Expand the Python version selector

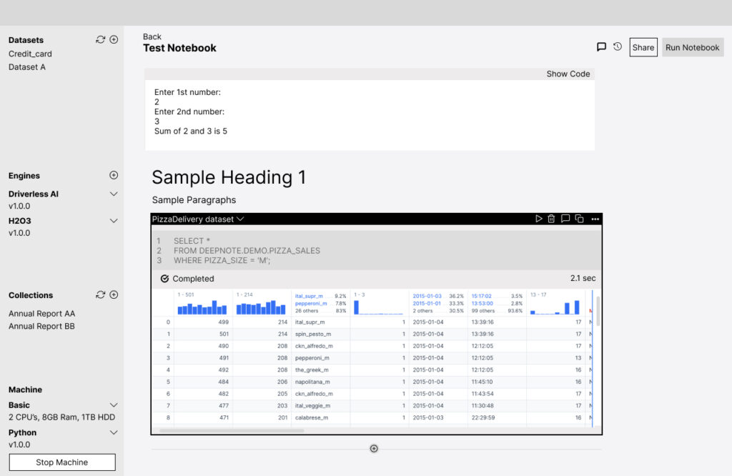pyautogui.click(x=114, y=432)
